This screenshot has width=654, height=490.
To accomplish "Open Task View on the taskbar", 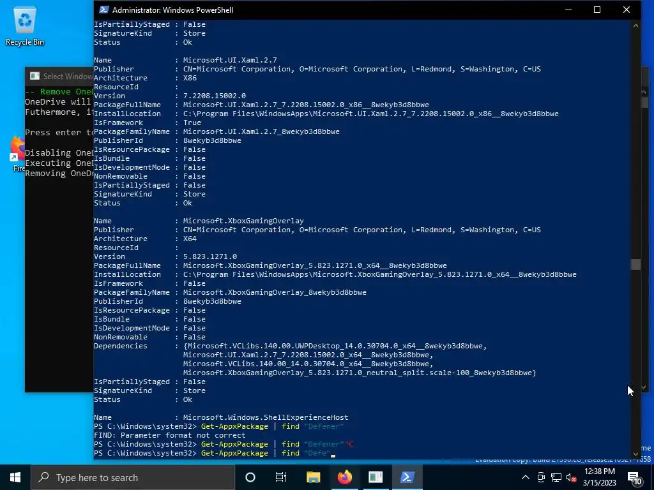I will pos(281,477).
